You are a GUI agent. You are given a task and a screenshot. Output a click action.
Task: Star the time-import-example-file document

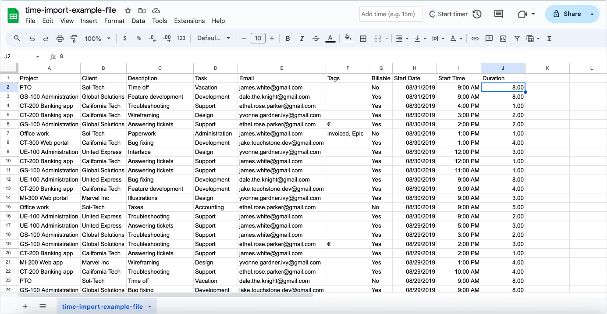click(128, 11)
